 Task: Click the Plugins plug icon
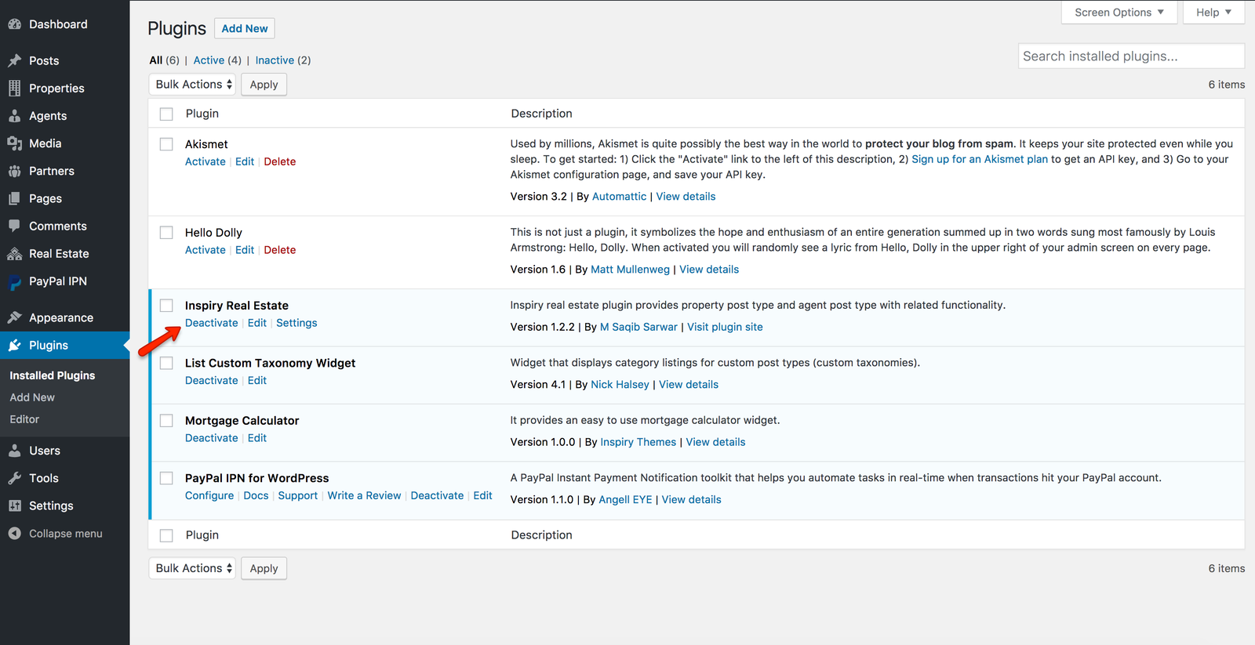(14, 345)
